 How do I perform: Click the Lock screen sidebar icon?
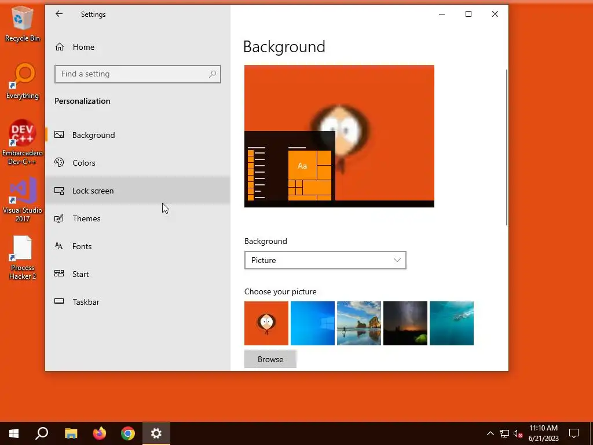(59, 190)
